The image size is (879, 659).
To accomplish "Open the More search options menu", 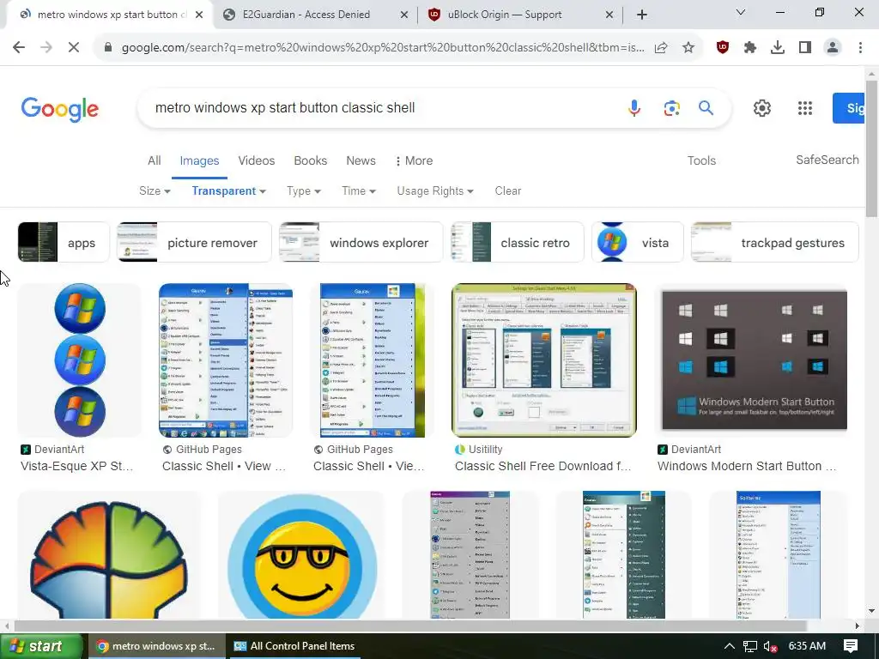I will point(414,160).
